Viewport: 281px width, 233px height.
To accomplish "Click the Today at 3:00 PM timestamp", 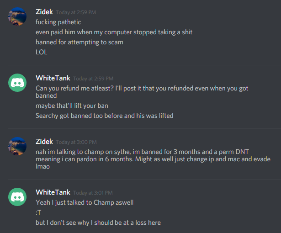I will click(x=76, y=142).
